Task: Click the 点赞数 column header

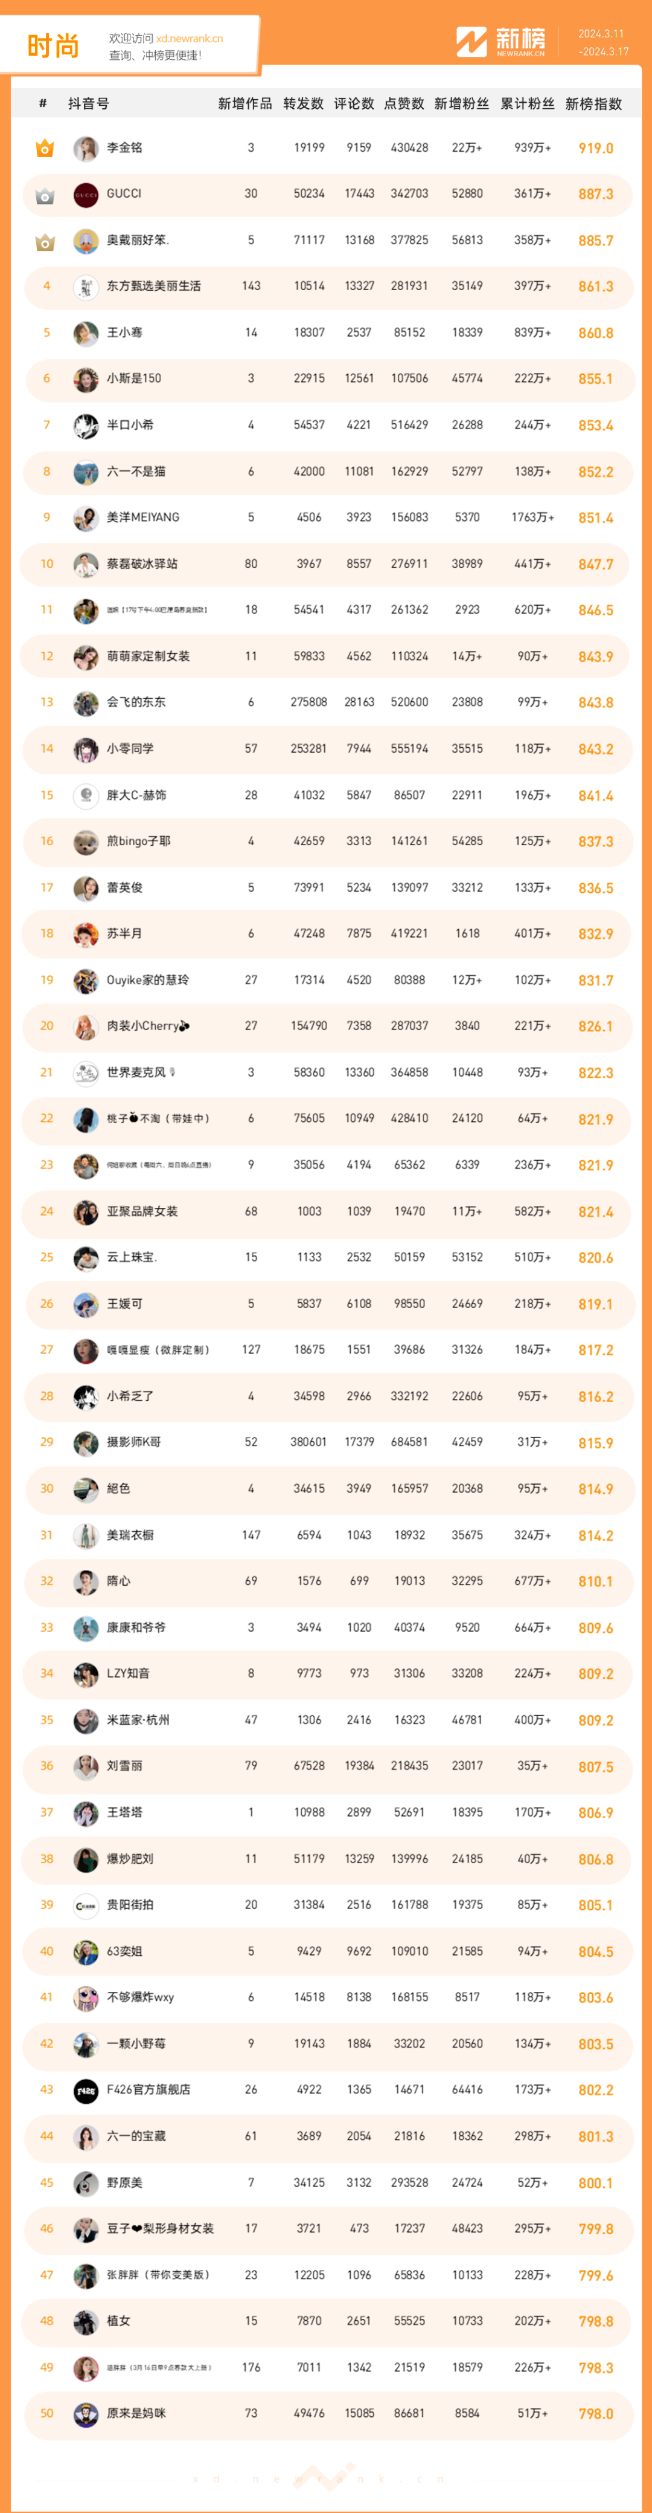Action: (x=403, y=103)
